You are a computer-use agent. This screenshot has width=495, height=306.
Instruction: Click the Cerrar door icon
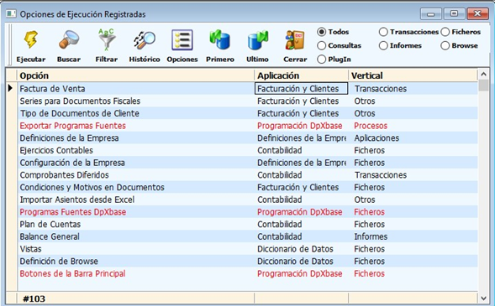(x=295, y=40)
